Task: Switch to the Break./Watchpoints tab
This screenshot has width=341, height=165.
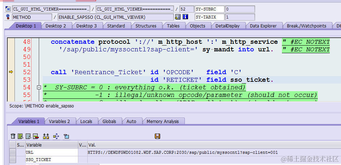Action: (x=307, y=26)
